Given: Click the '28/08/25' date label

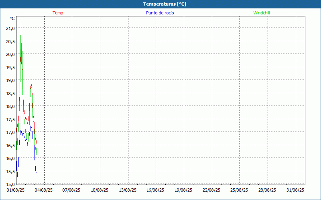Looking at the screenshot, I should [267, 190].
